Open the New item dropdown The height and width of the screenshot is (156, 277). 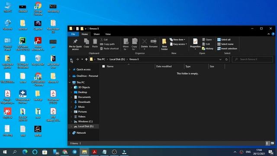[x=177, y=39]
